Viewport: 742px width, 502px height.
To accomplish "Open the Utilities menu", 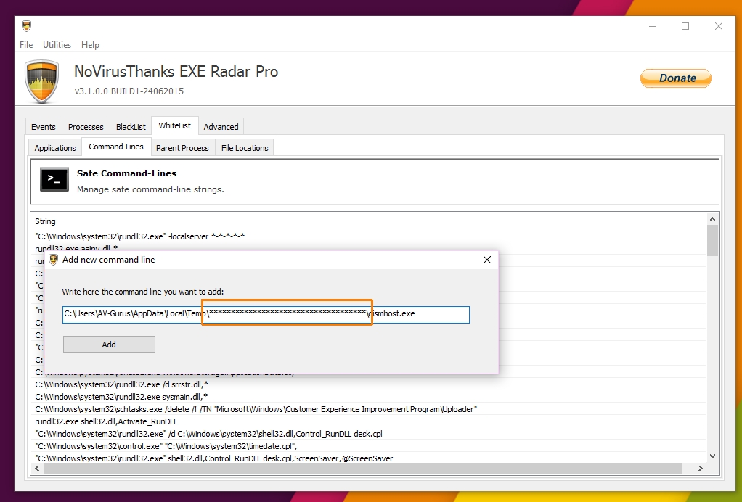I will pos(57,45).
